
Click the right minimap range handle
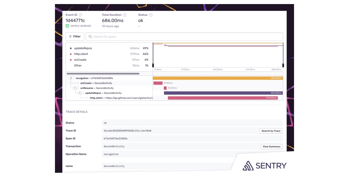click(x=283, y=65)
